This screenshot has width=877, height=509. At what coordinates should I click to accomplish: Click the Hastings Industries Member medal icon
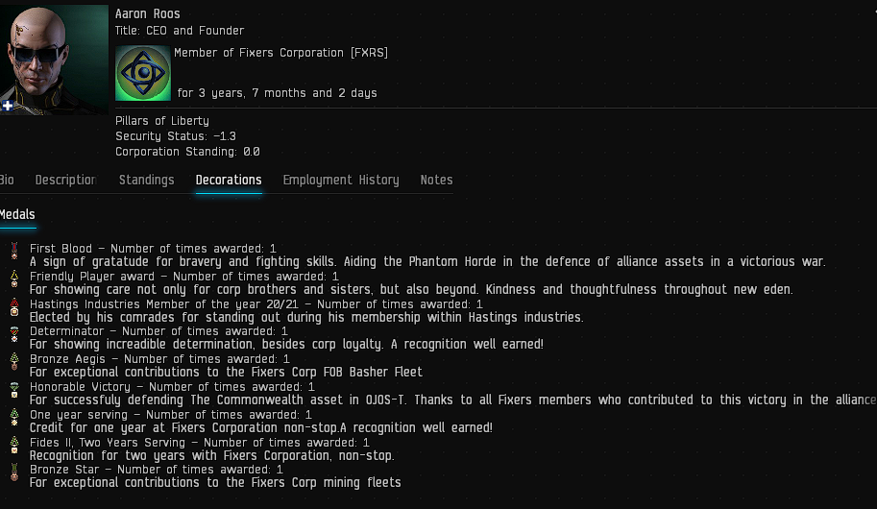[14, 306]
